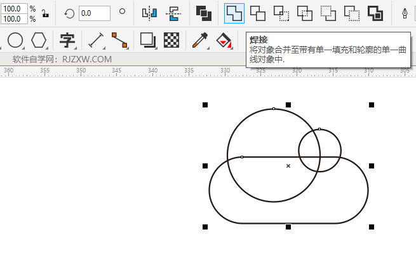Viewport: 416px width, 274px height.
Task: Choose the Polygon tool
Action: [x=39, y=41]
